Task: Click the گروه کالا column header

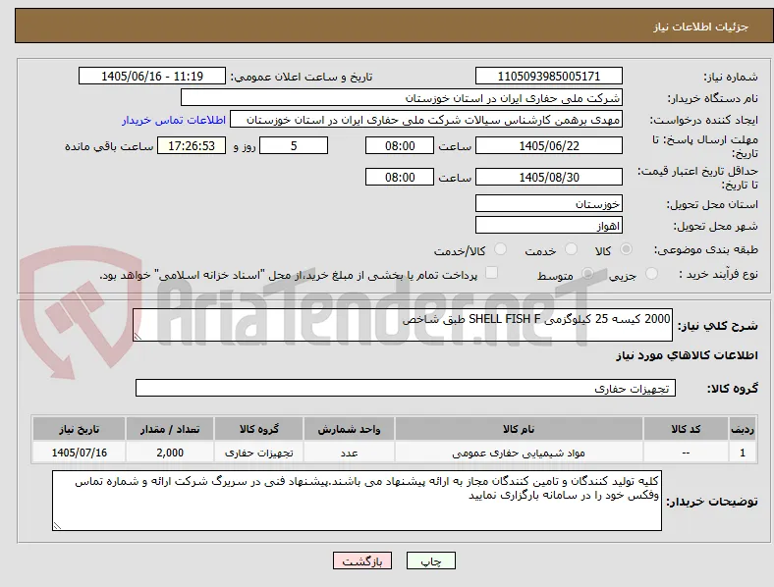Action: pyautogui.click(x=258, y=429)
